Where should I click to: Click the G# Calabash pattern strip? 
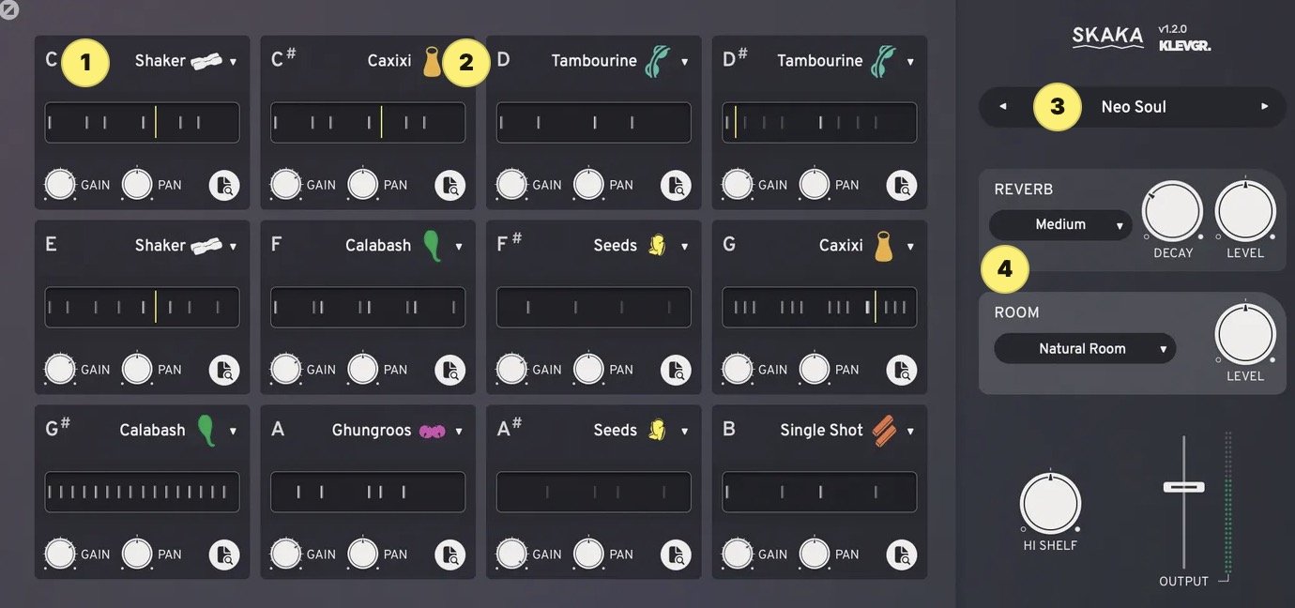pos(143,492)
